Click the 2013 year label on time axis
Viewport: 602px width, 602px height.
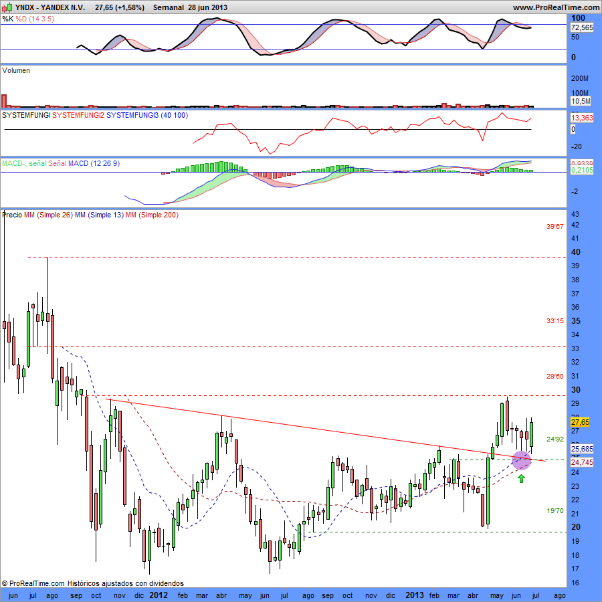click(415, 595)
